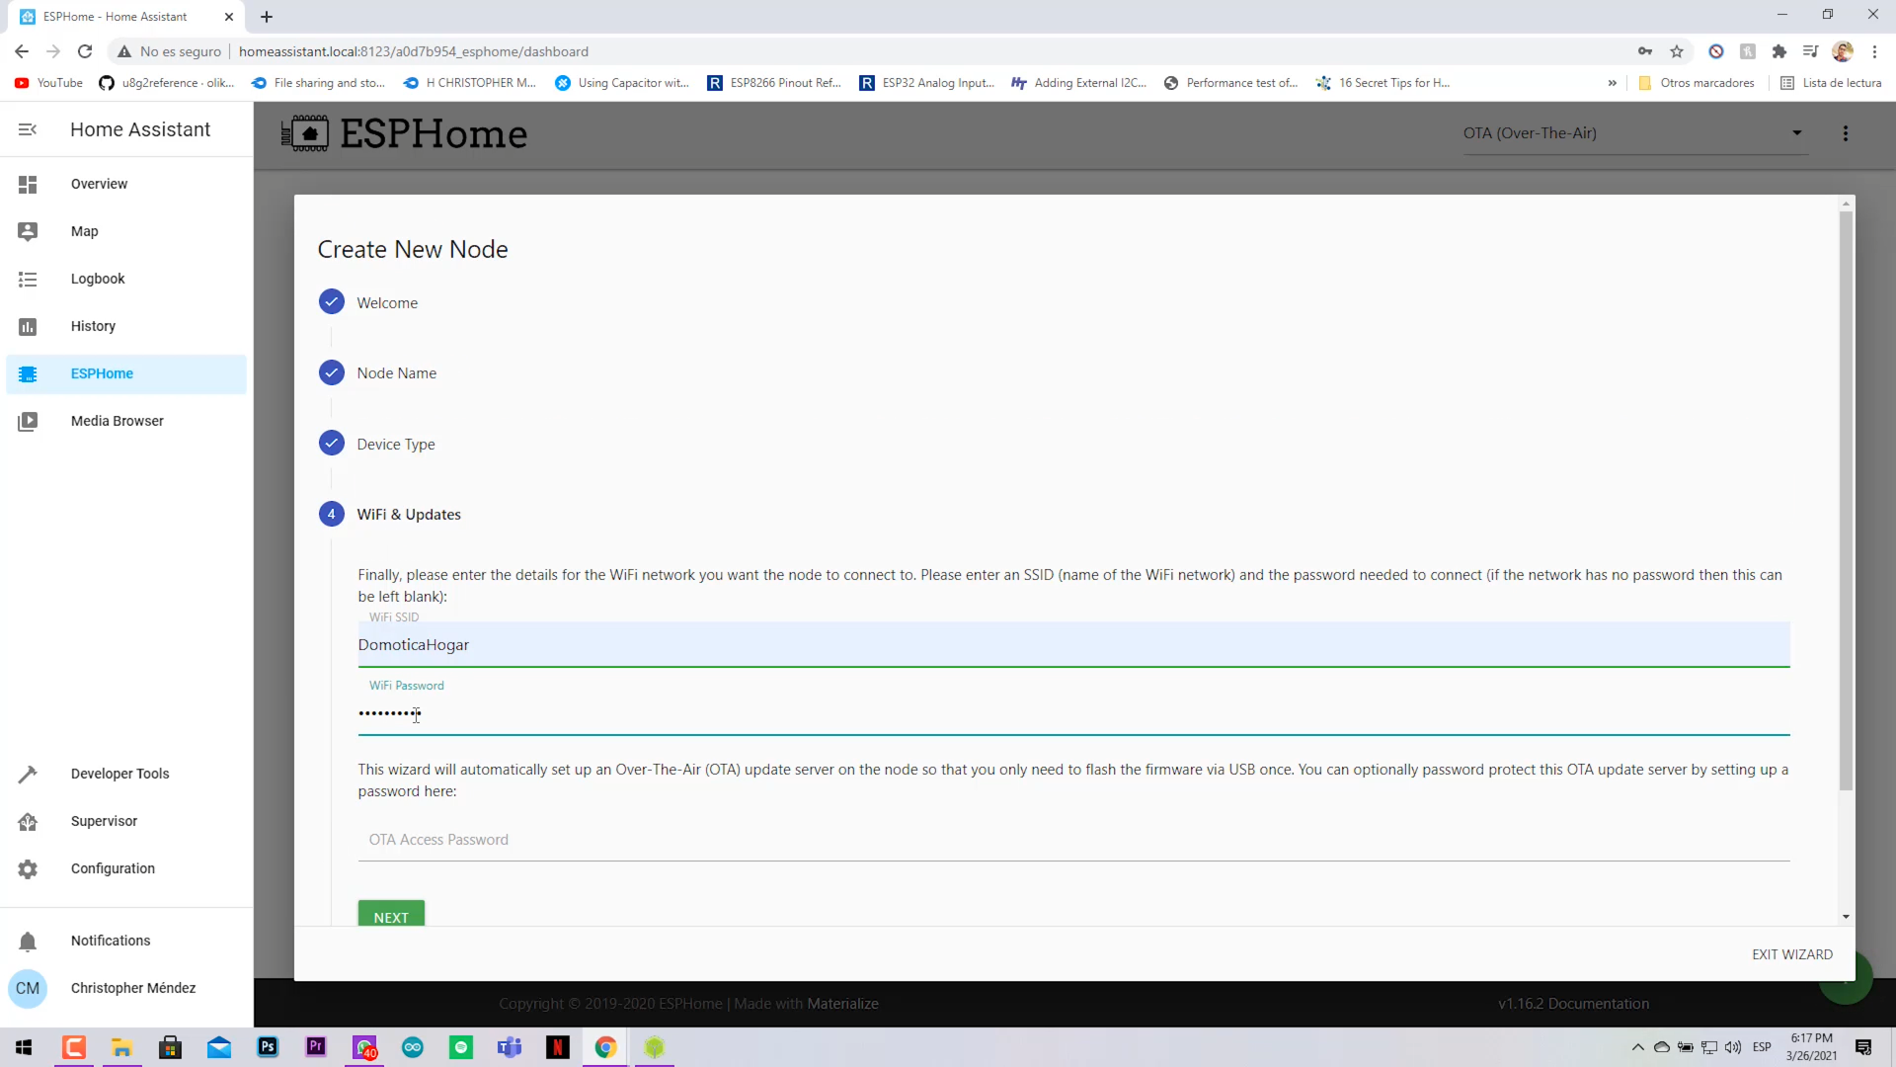Open Photoshop from the taskbar
The height and width of the screenshot is (1067, 1896).
(x=268, y=1047)
